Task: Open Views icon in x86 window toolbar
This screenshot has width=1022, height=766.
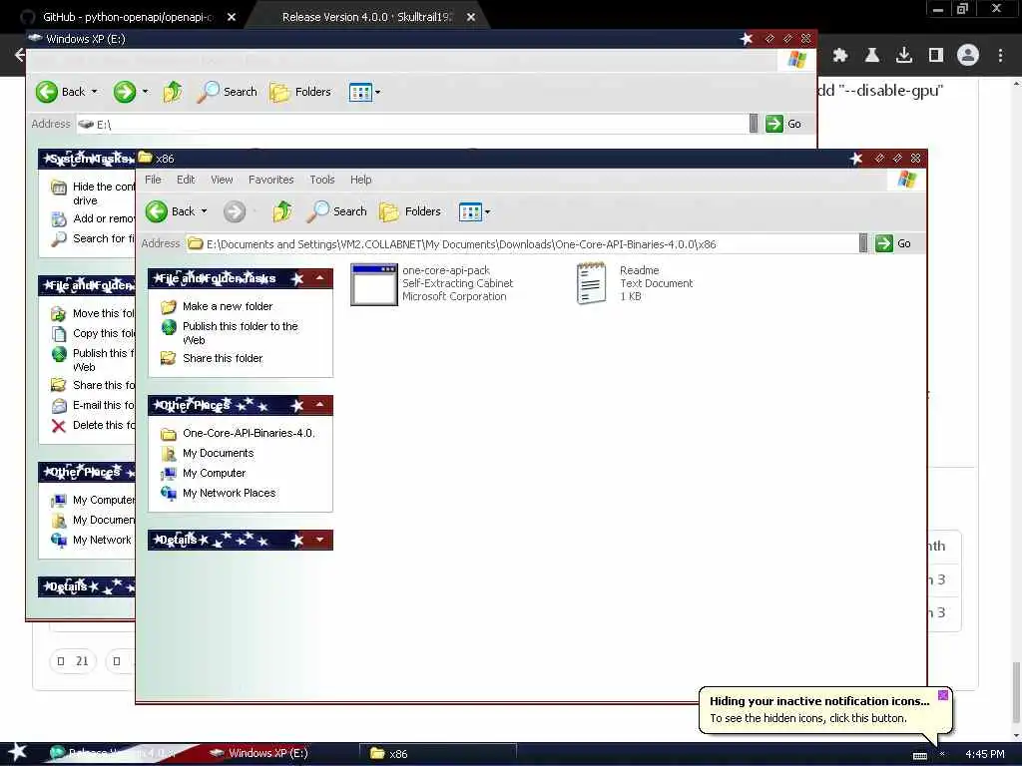Action: pos(469,211)
